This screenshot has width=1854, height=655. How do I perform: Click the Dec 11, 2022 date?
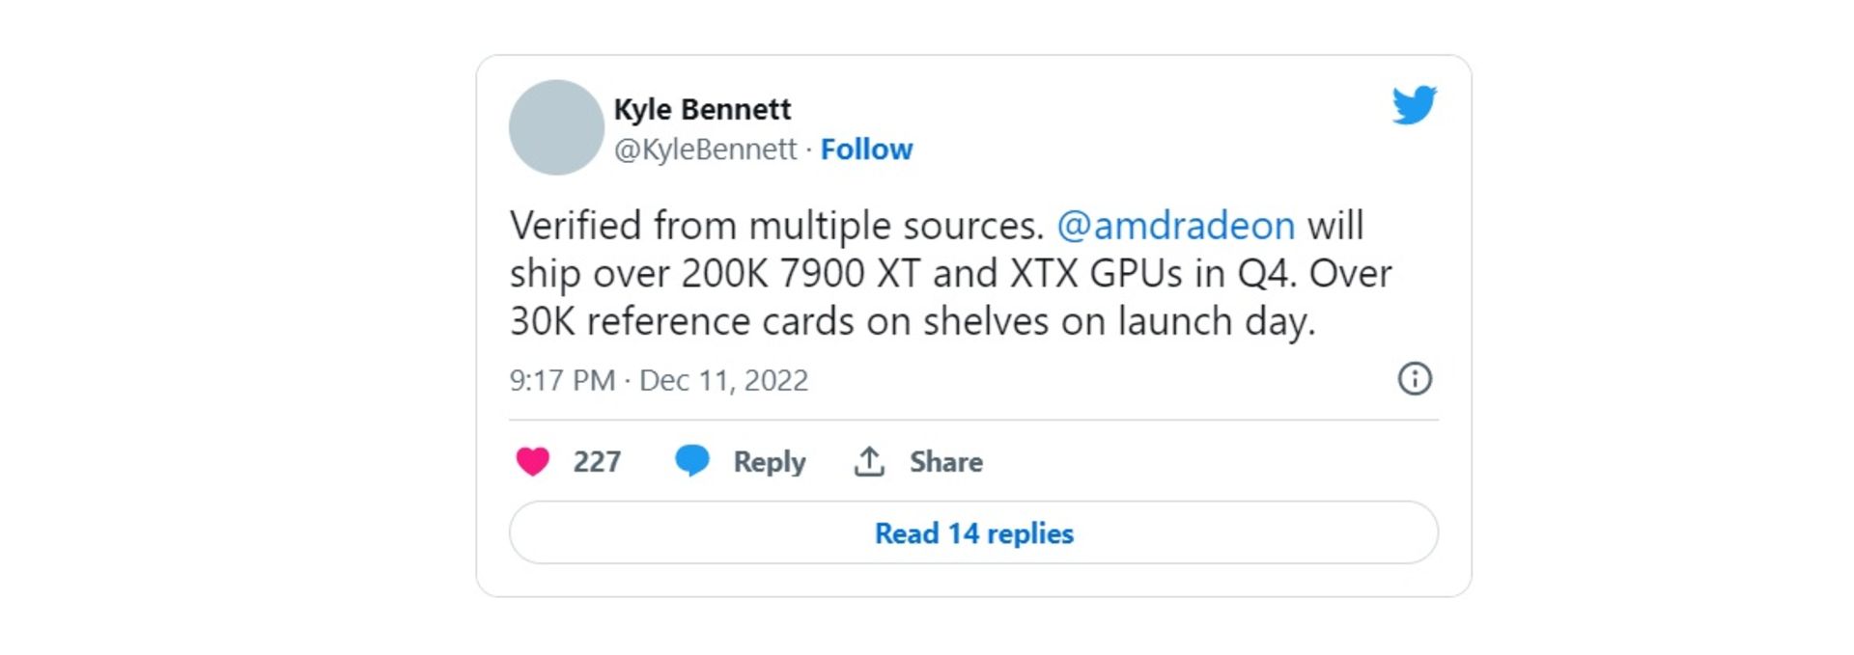pyautogui.click(x=723, y=380)
